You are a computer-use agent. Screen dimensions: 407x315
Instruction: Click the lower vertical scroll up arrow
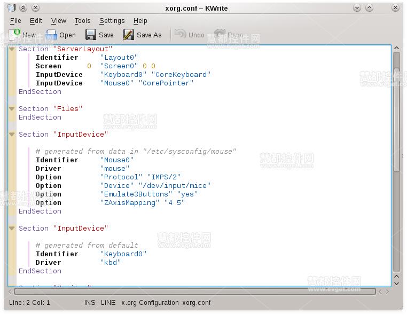(397, 277)
